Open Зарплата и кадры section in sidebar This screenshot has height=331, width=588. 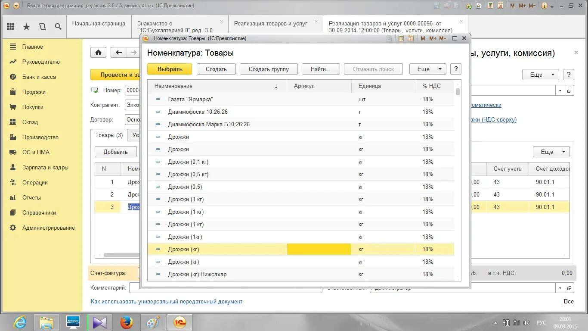pos(45,167)
